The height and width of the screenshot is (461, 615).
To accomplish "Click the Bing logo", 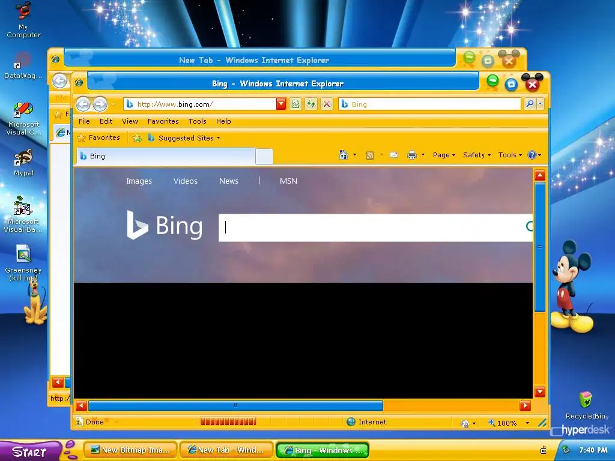I will coord(165,226).
